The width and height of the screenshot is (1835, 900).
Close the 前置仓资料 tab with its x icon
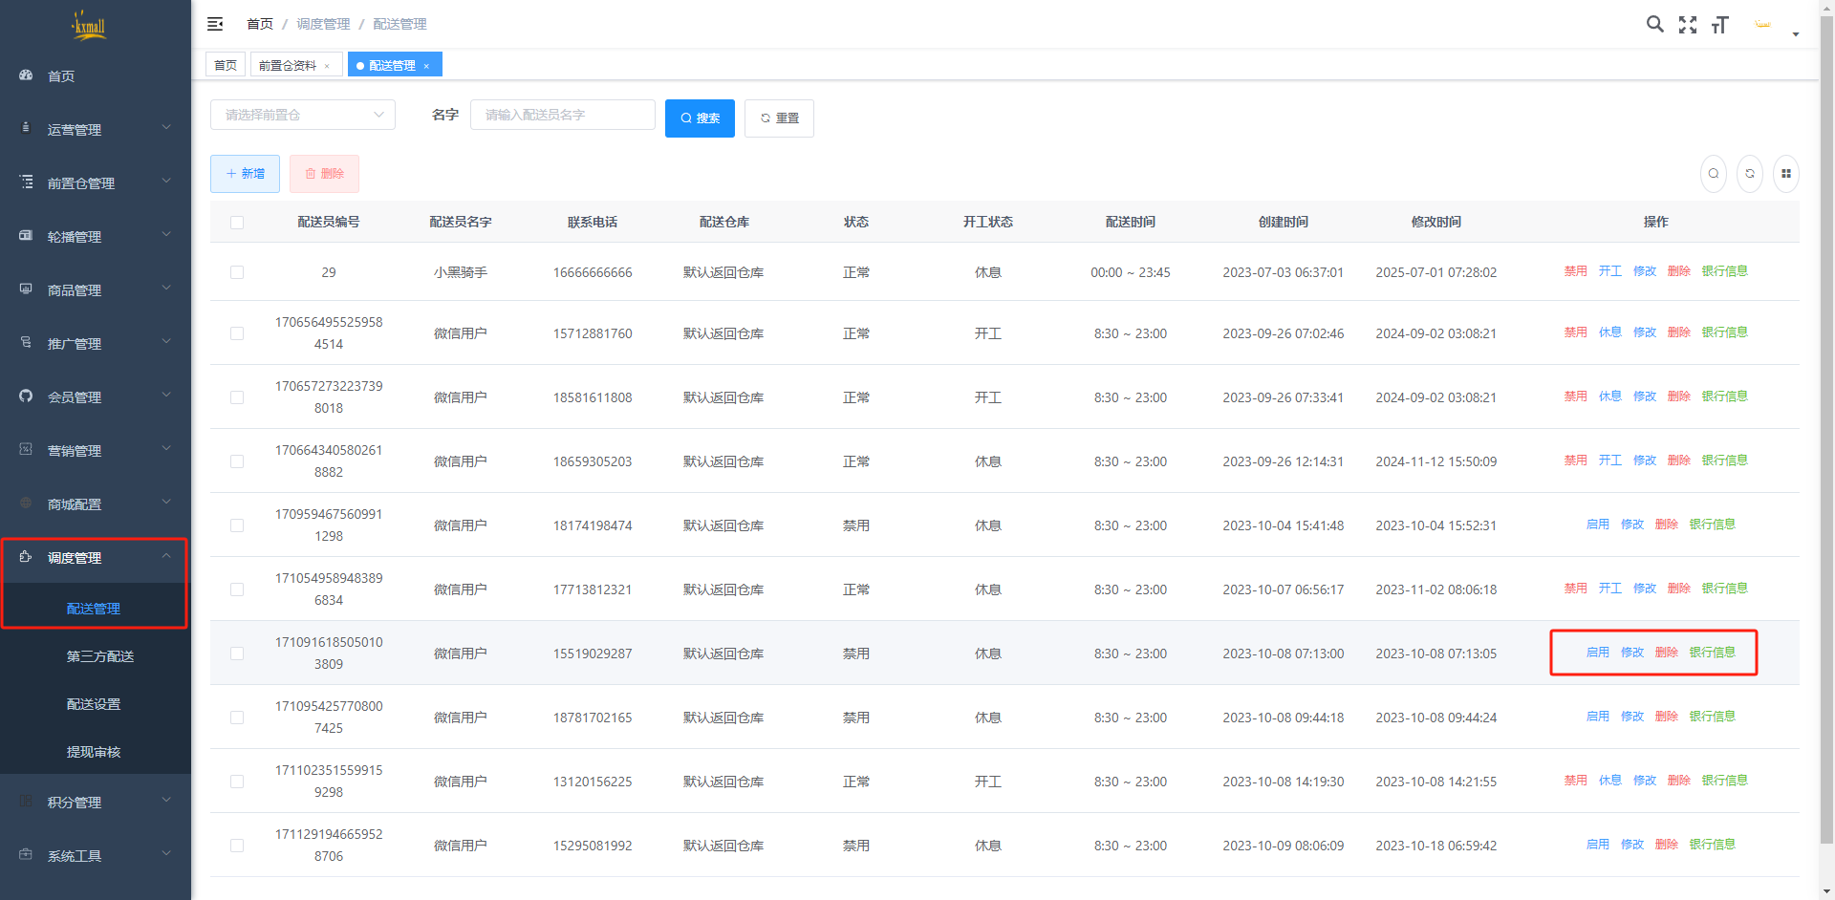pos(327,66)
